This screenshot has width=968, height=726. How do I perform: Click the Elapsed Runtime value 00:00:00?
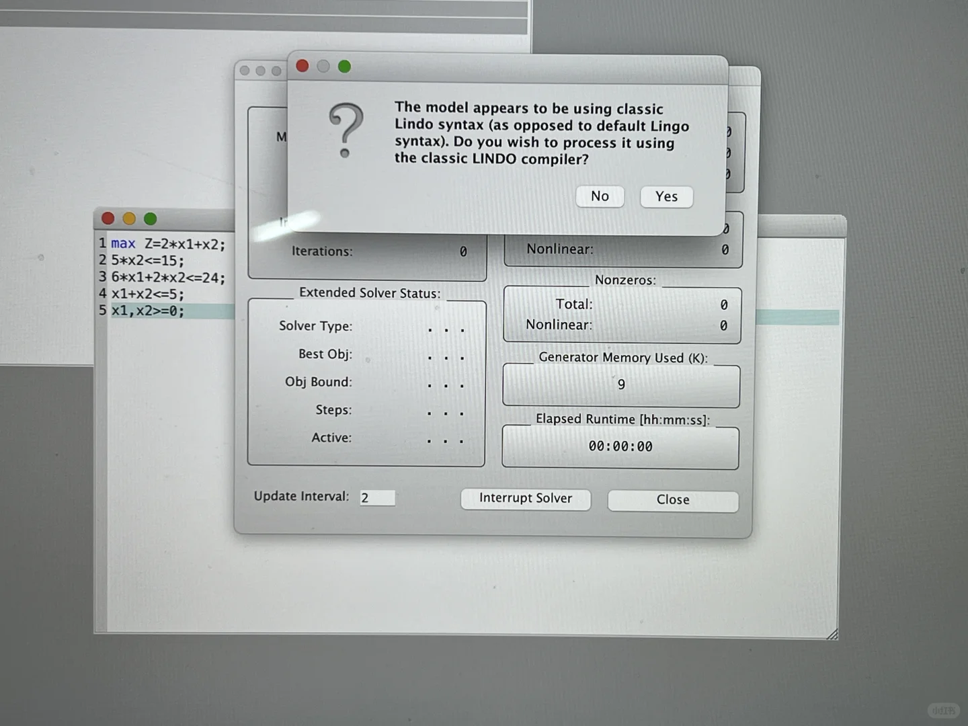pos(620,446)
